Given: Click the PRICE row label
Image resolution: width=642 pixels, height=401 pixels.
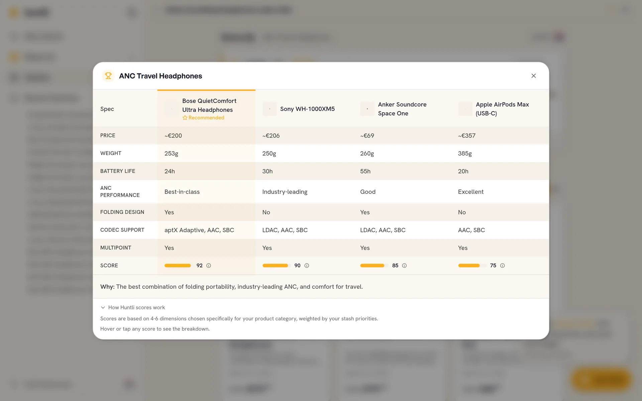Looking at the screenshot, I should (x=108, y=135).
